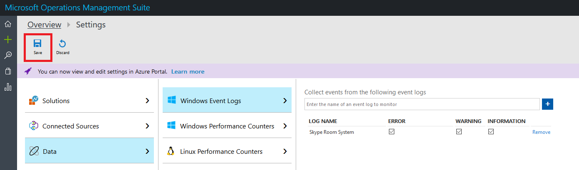Open Windows Performance Counters section
Screen dimensions: 579x170
227,126
